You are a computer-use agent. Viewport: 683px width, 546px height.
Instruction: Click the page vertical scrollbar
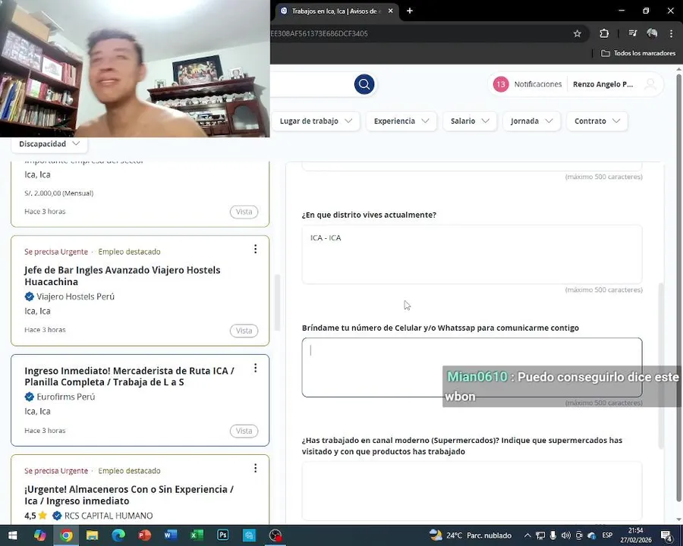678,287
